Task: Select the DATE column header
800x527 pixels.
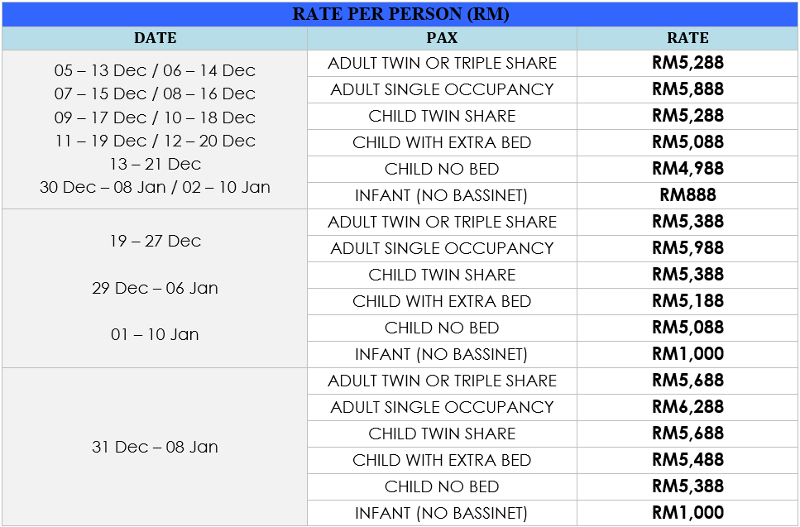Action: (x=155, y=38)
